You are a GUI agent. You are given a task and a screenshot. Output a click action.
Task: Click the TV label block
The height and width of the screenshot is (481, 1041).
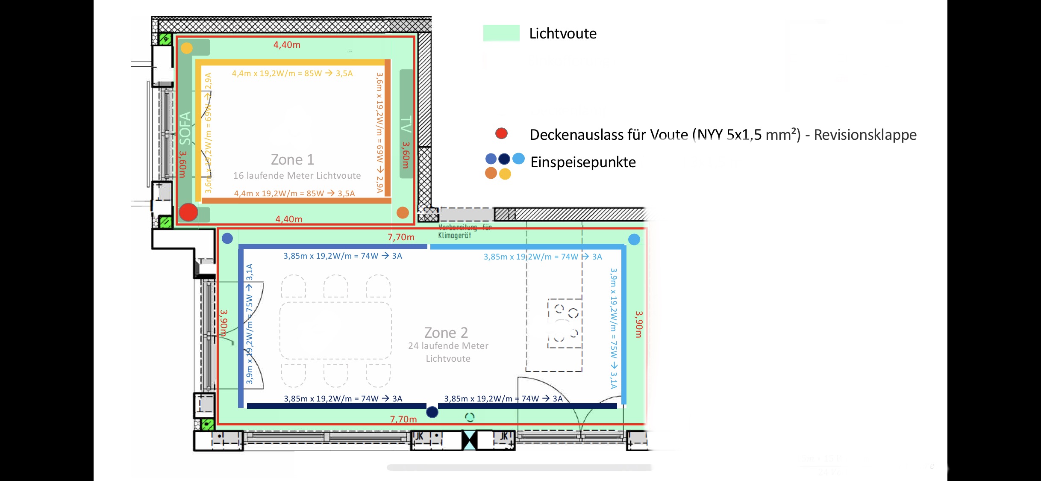[x=406, y=124]
